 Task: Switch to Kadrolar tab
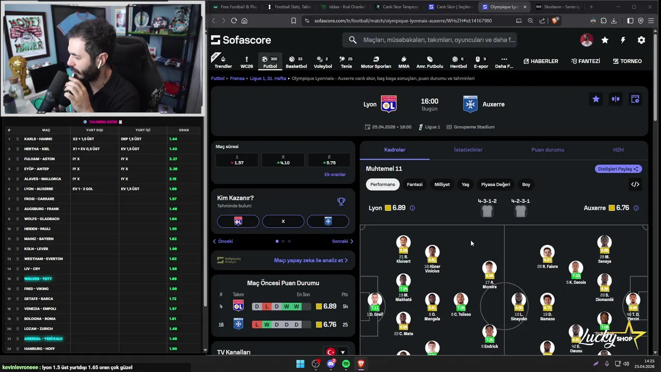[x=395, y=150]
